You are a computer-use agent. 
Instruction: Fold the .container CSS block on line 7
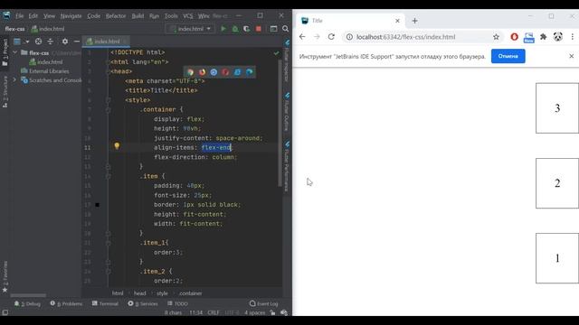point(109,109)
